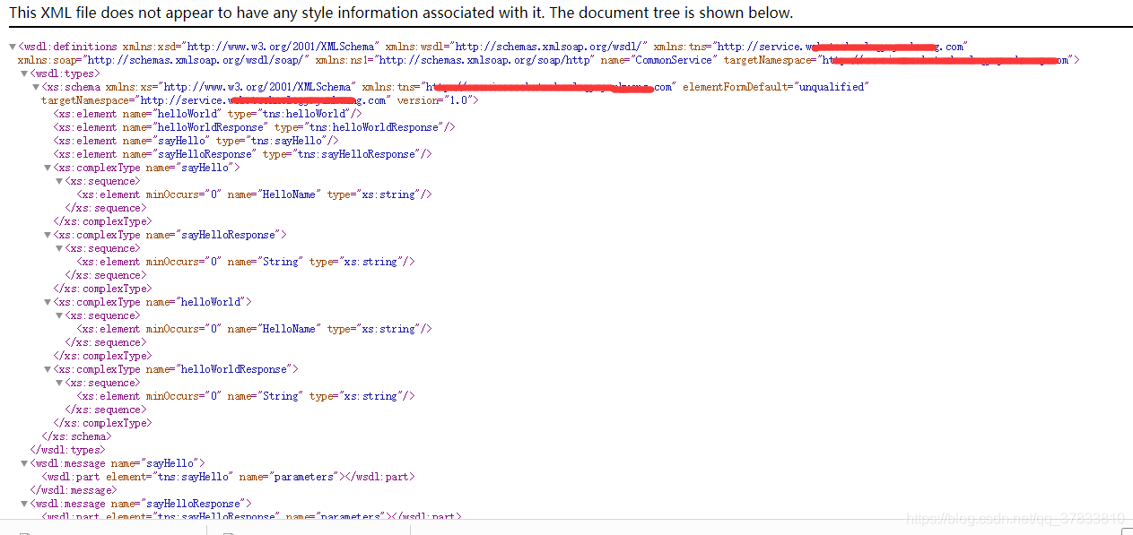Collapse the sayHelloResponse wsdl:message node
The height and width of the screenshot is (535, 1133).
[x=23, y=503]
